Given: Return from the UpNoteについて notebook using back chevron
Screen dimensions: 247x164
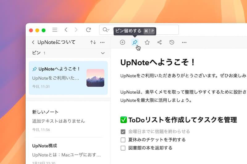Looking at the screenshot, I should pos(33,42).
